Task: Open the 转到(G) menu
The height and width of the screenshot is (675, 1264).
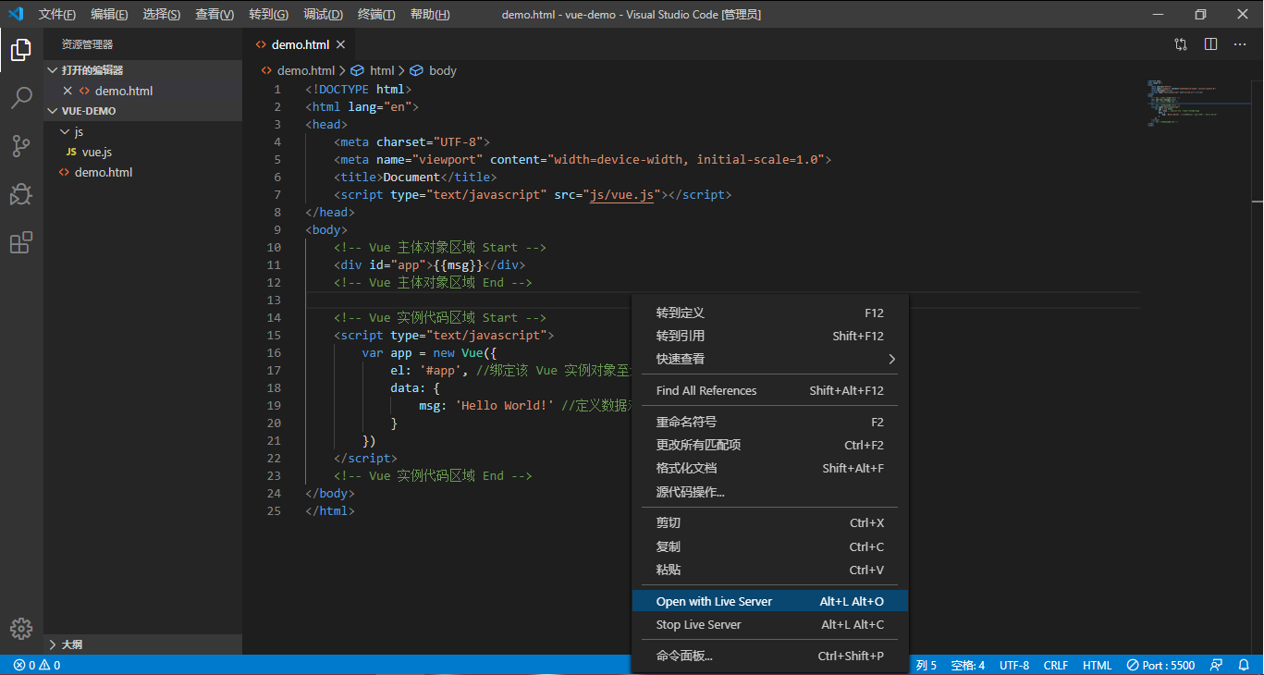Action: point(269,14)
